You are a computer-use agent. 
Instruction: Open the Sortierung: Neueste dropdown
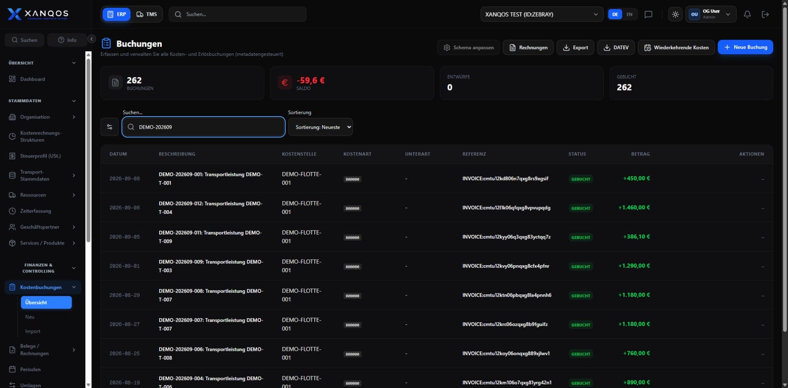point(321,127)
